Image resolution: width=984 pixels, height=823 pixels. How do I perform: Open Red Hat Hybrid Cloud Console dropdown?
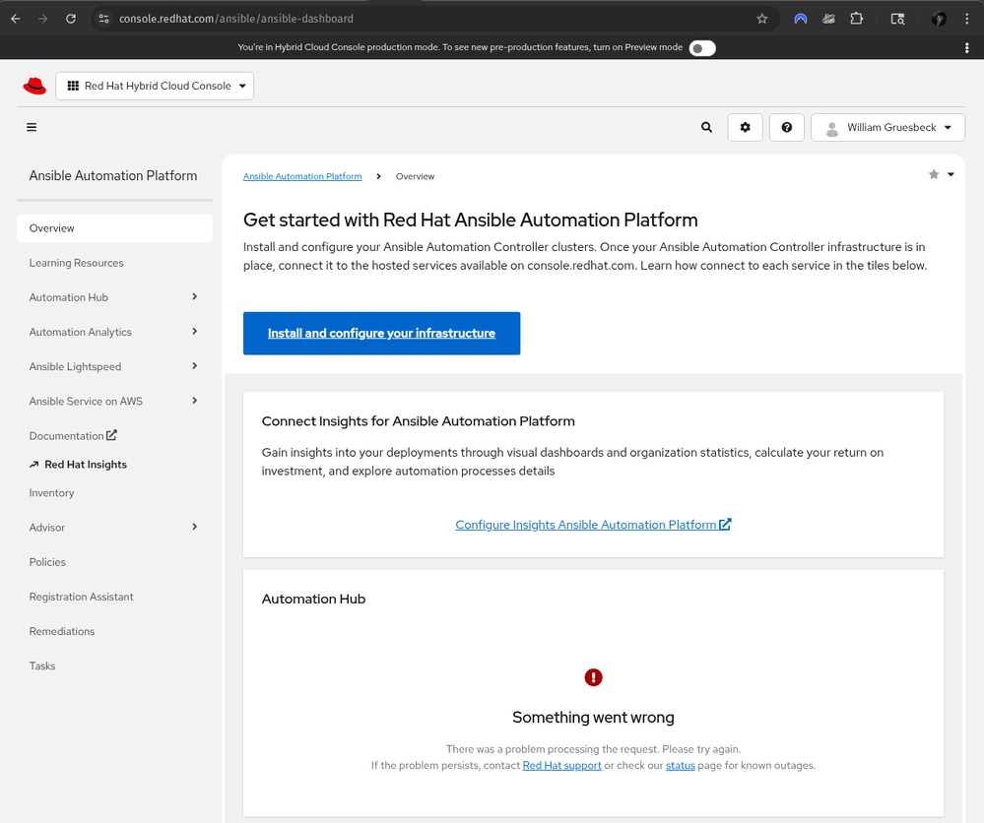155,87
